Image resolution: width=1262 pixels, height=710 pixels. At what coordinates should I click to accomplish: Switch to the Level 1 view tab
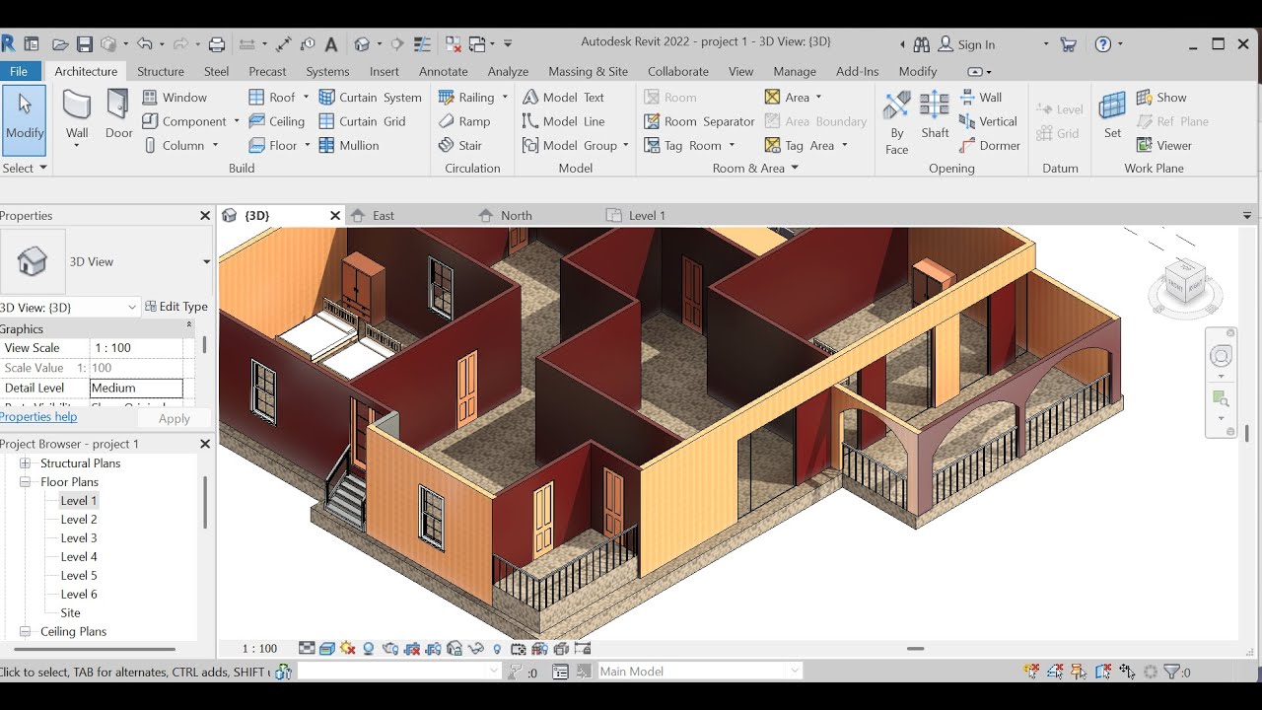point(647,215)
